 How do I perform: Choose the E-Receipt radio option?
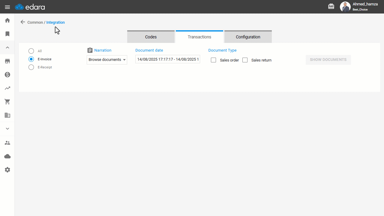click(31, 67)
